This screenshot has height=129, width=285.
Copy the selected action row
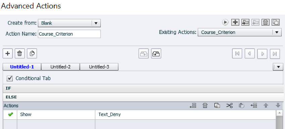217,106
